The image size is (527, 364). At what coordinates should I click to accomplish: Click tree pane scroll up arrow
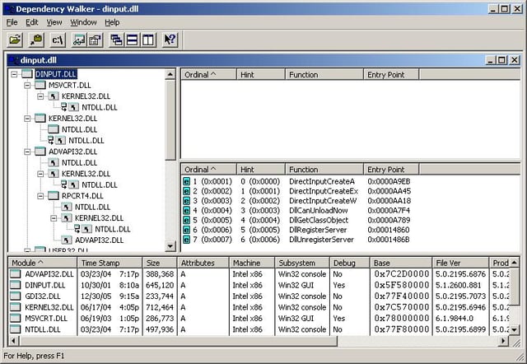tap(170, 74)
